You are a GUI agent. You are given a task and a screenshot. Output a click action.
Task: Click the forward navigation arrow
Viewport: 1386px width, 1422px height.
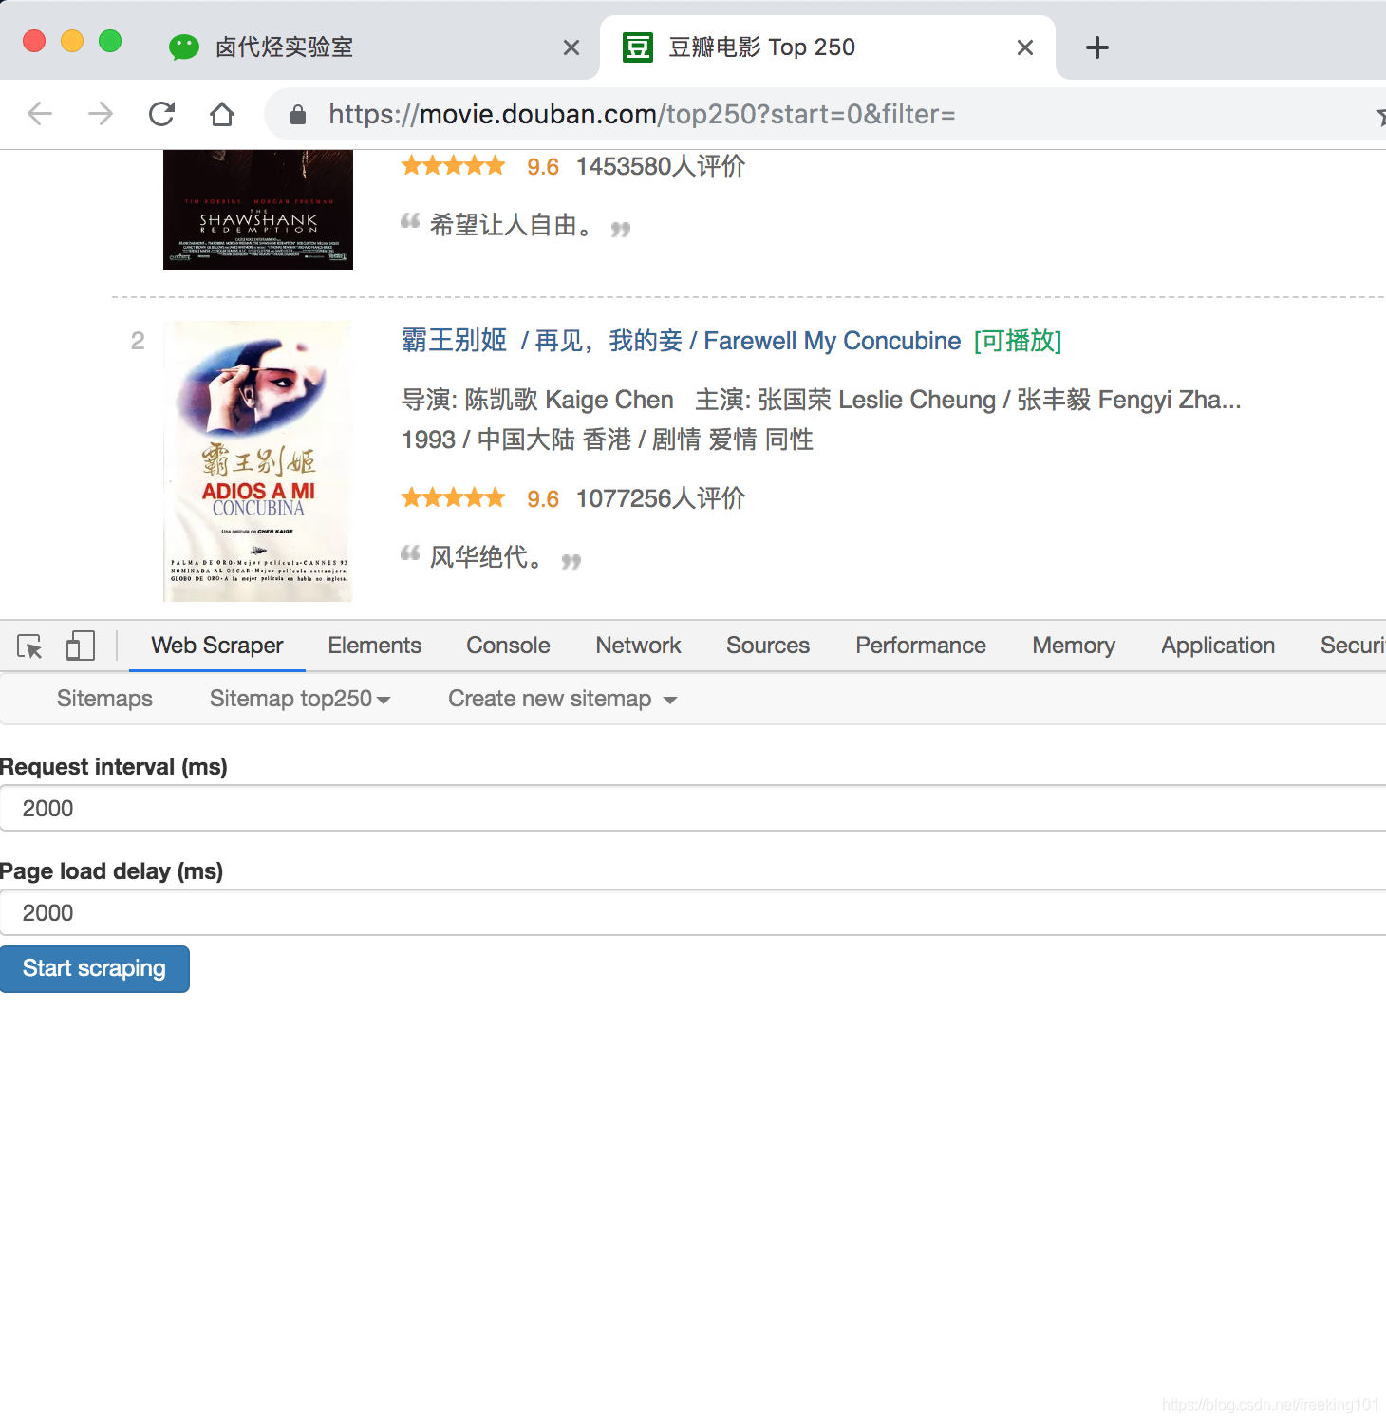click(x=100, y=114)
